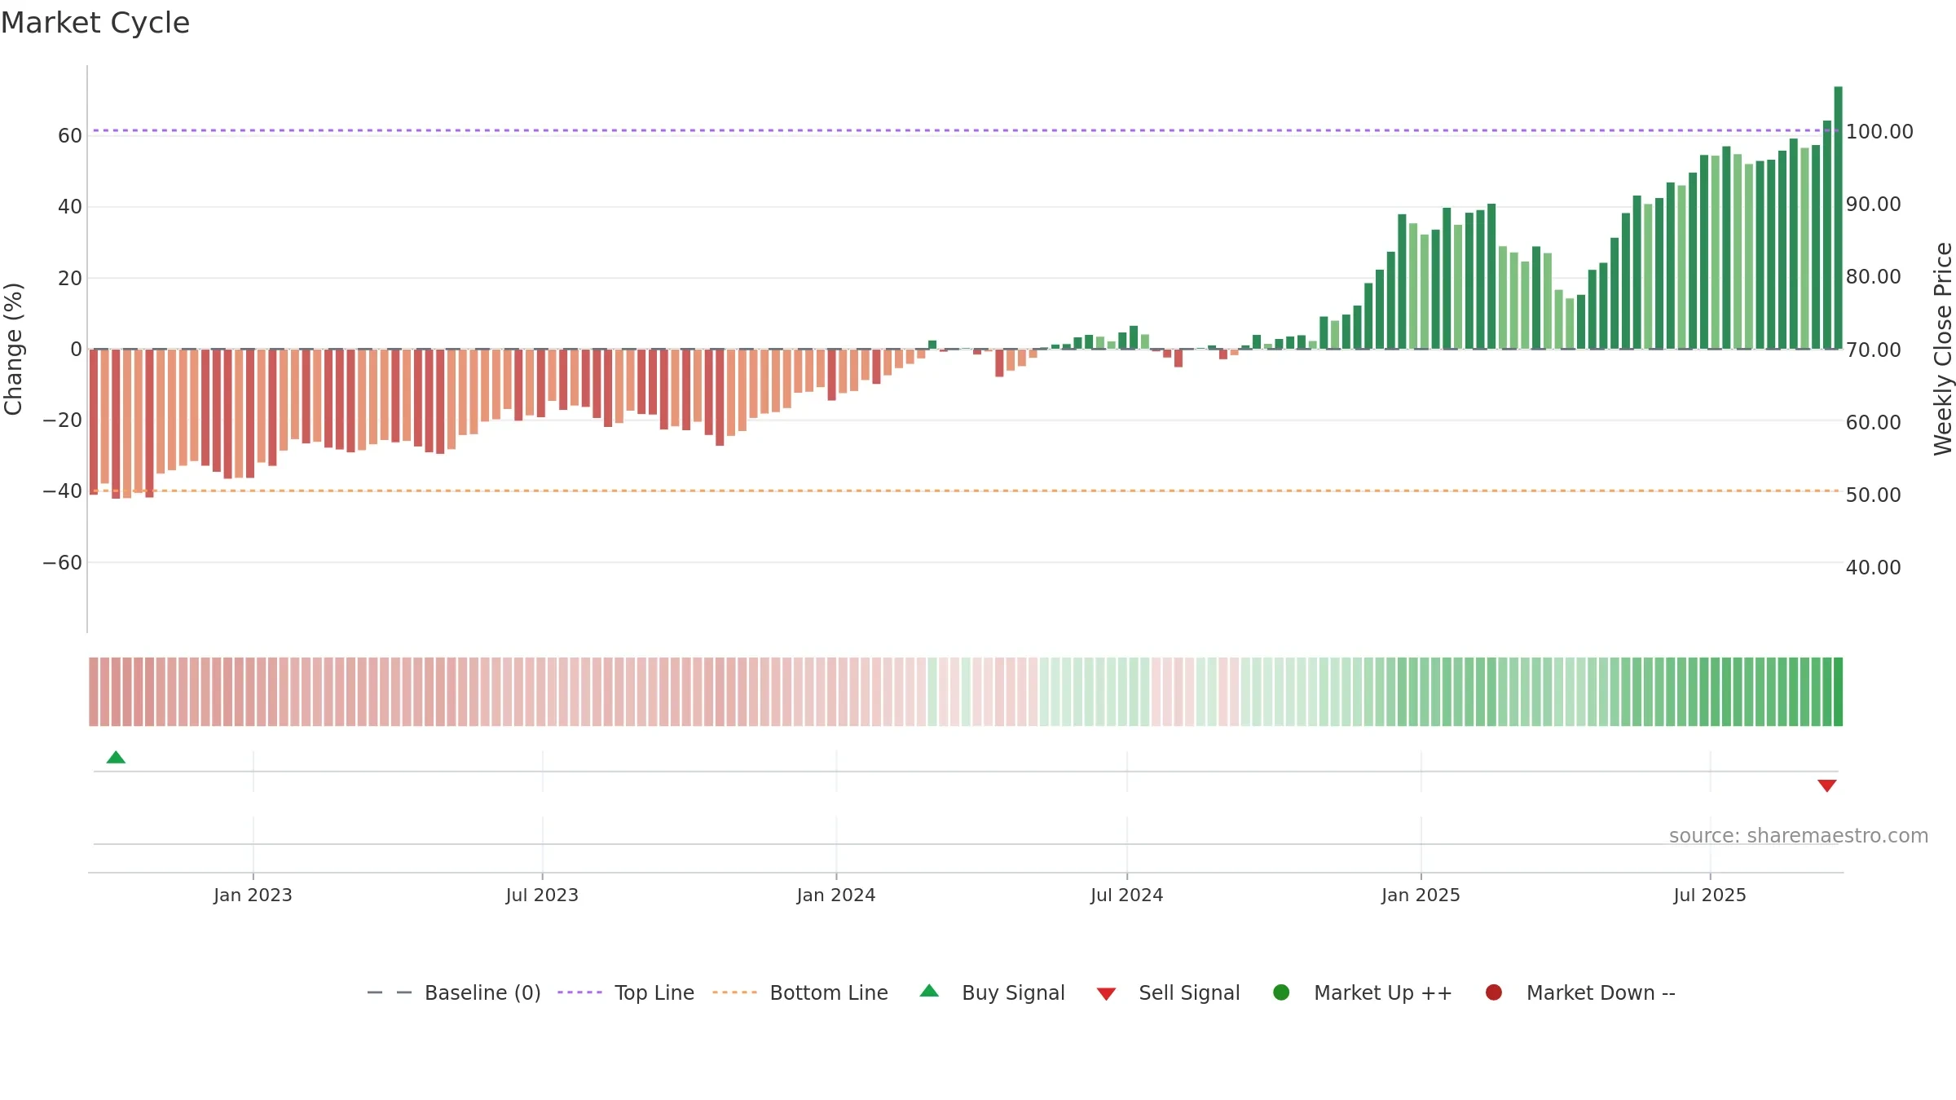Click the green Buy Signal triangle marker

pyautogui.click(x=116, y=757)
